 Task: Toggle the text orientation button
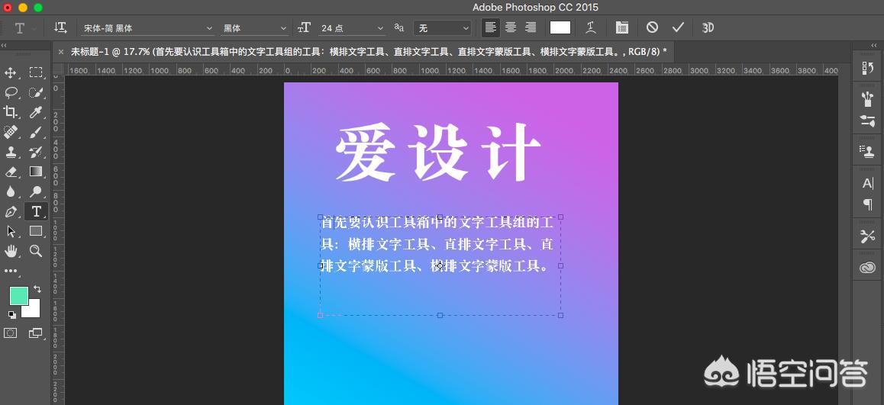pyautogui.click(x=60, y=27)
